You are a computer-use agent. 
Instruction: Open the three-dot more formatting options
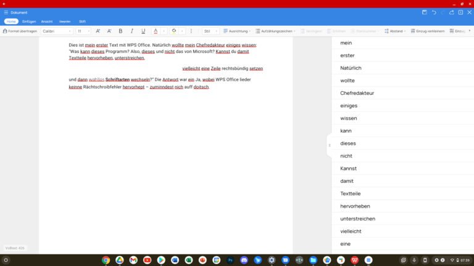click(x=191, y=31)
